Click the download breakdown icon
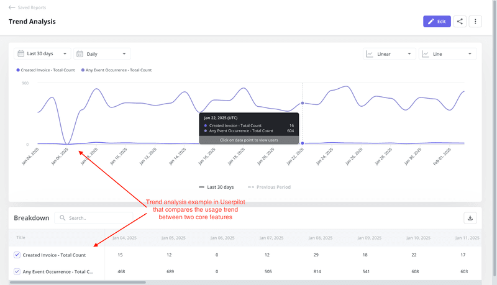 tap(470, 218)
